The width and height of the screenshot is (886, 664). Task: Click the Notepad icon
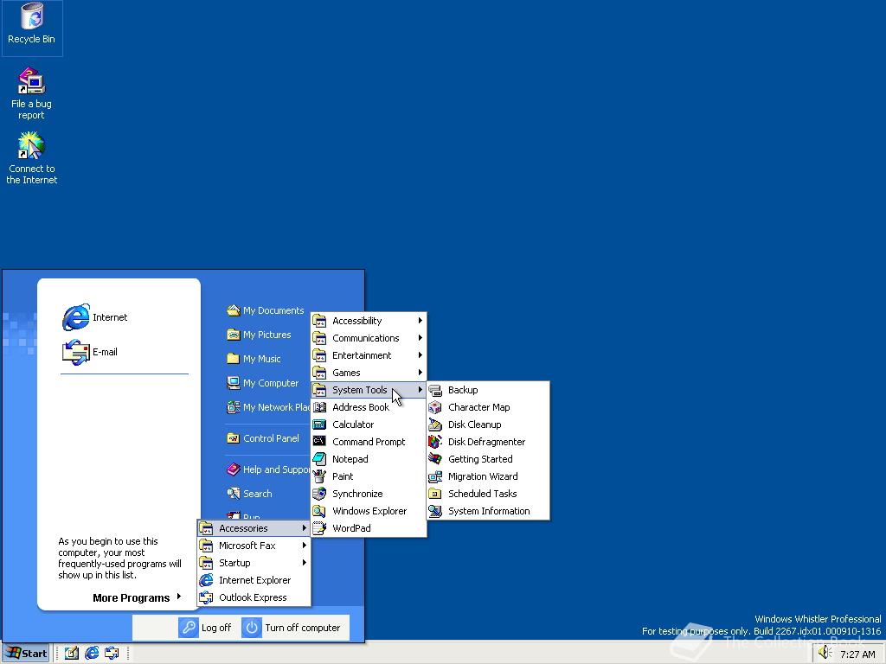(x=319, y=459)
